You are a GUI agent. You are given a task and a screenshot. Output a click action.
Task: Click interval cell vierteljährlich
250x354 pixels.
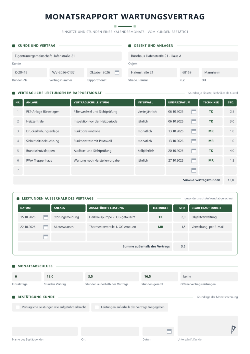(150, 112)
